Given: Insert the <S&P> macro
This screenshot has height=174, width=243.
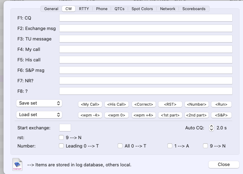Looking at the screenshot, I should (221, 115).
